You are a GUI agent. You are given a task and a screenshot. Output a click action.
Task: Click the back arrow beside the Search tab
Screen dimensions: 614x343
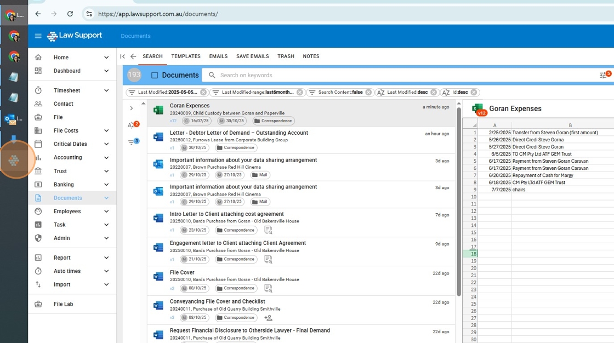coord(133,56)
